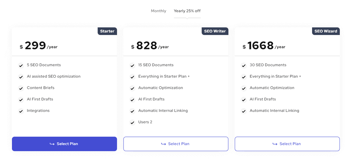Click SEO Writer Automatic Optimization feature text

click(160, 88)
